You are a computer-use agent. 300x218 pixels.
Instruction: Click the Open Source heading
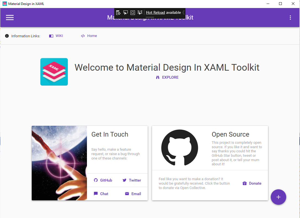click(230, 134)
